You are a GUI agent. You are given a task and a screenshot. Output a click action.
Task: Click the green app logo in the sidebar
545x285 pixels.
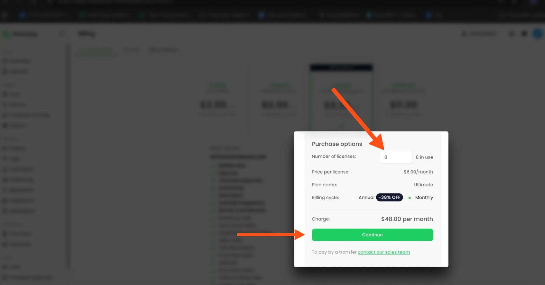click(x=6, y=34)
